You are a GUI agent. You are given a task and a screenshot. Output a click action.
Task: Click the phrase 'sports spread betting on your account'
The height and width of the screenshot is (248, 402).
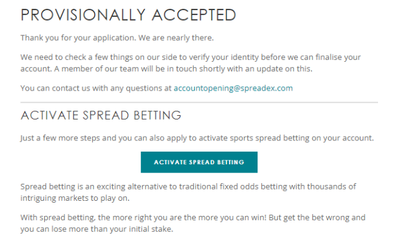[x=302, y=138]
